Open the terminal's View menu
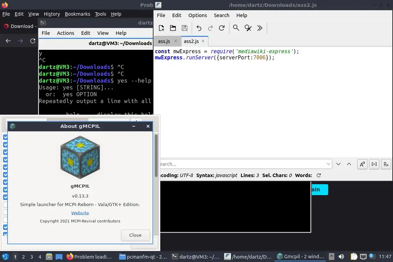Image resolution: width=393 pixels, height=262 pixels. point(103,33)
